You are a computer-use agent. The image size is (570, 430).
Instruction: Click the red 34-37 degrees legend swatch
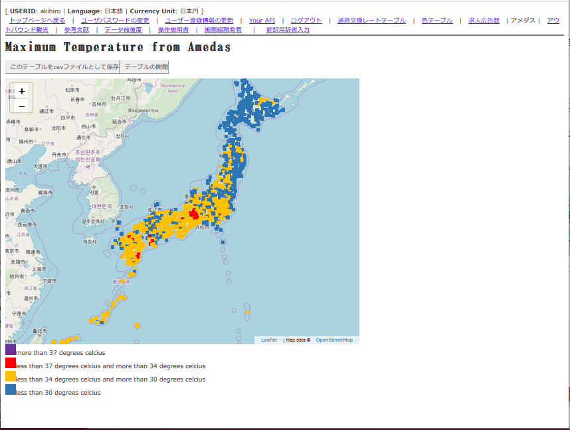[11, 363]
